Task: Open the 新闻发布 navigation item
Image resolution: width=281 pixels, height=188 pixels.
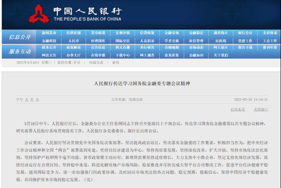Action: click(49, 33)
